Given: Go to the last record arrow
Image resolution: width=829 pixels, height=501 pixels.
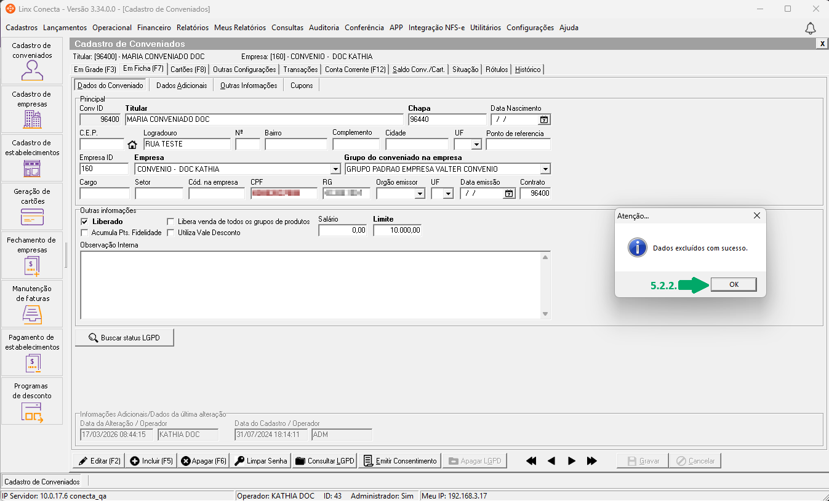Looking at the screenshot, I should [592, 461].
